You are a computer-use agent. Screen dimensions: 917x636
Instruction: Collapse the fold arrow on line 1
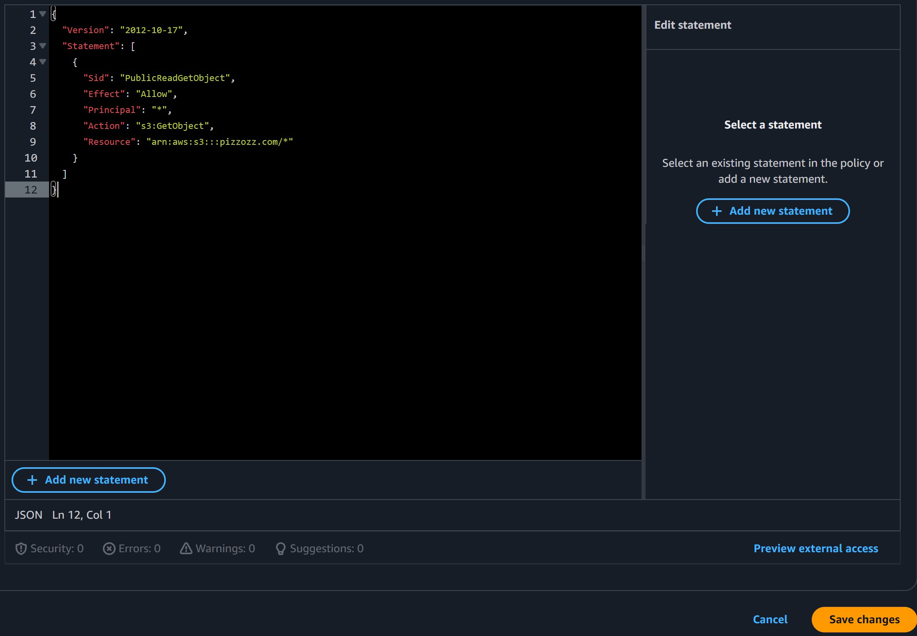click(43, 14)
